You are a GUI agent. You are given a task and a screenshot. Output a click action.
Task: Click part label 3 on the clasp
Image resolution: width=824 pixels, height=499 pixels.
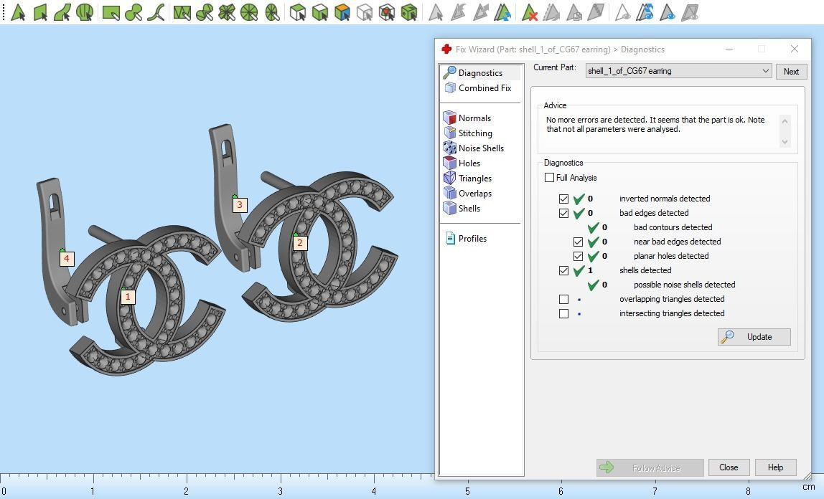click(240, 204)
